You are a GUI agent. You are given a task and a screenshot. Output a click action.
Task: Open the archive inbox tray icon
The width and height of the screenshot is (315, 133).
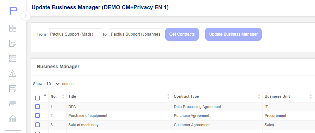tap(13, 104)
